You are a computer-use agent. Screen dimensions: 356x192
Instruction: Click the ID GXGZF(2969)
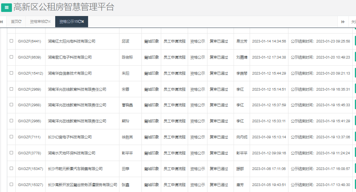point(29,89)
